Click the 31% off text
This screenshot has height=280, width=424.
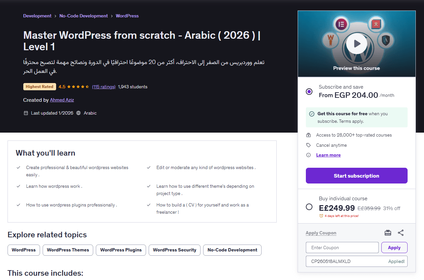click(392, 208)
